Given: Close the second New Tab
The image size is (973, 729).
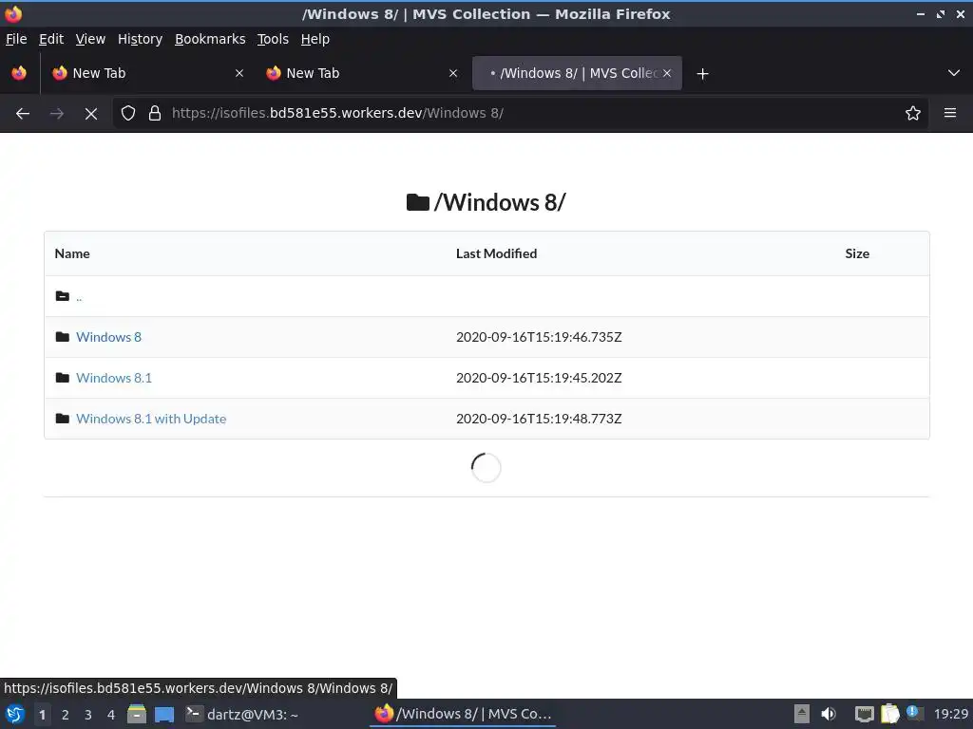Looking at the screenshot, I should pos(453,73).
